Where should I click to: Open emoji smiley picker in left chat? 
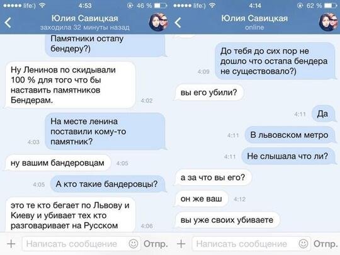[x=133, y=244]
